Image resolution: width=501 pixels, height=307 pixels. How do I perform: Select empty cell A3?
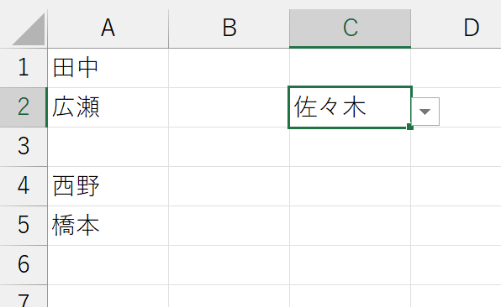click(108, 147)
